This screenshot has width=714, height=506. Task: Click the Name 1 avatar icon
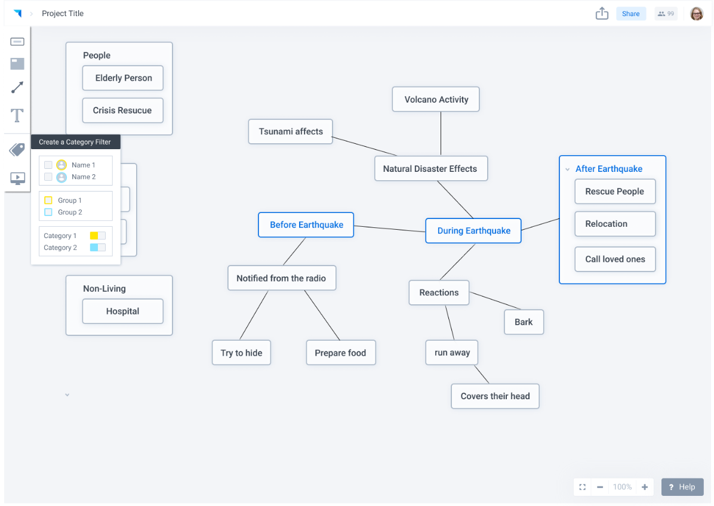tap(61, 165)
